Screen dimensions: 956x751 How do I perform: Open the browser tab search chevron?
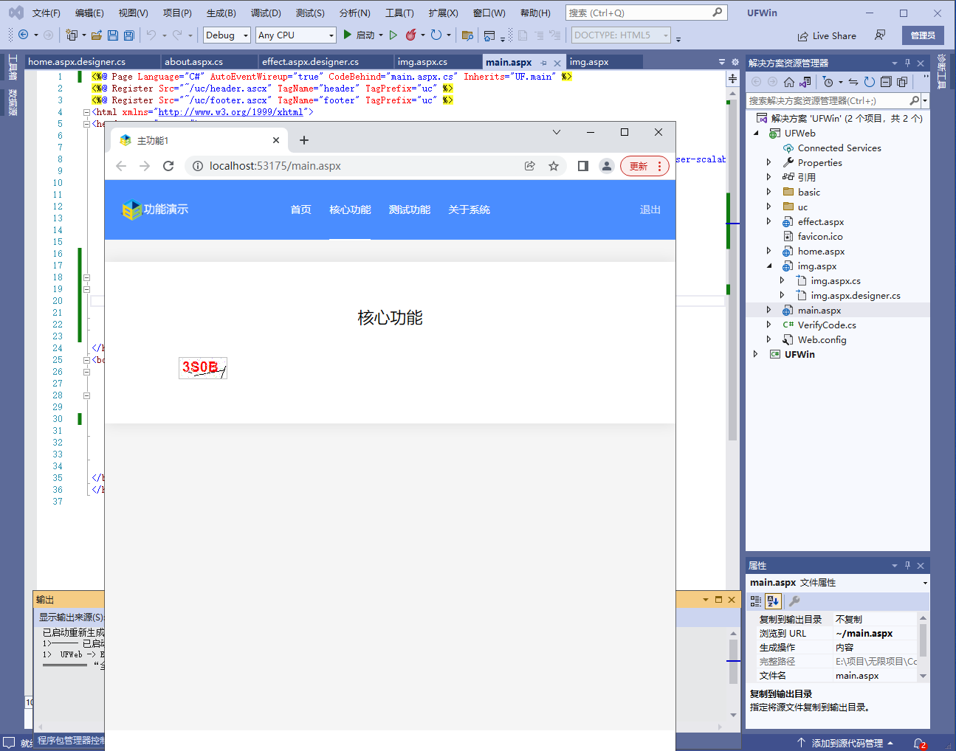pos(557,132)
